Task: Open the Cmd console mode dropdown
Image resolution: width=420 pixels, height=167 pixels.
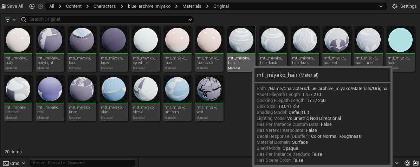Action: pyautogui.click(x=14, y=163)
